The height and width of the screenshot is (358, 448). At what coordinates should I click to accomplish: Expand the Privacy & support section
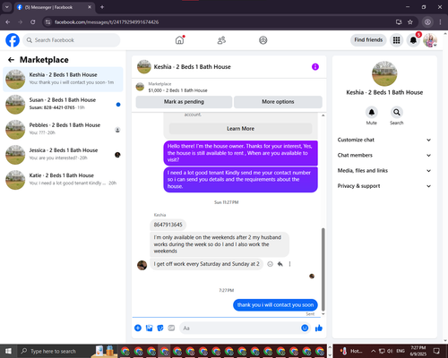(x=384, y=186)
